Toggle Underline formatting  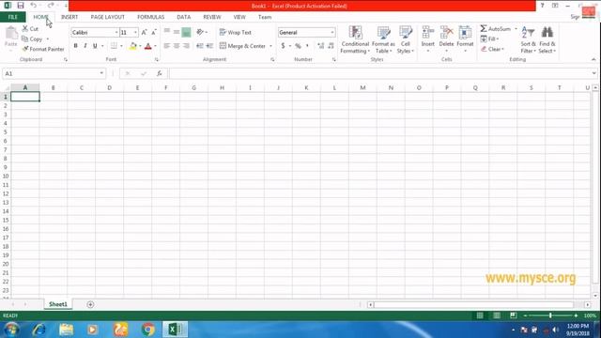(x=95, y=46)
